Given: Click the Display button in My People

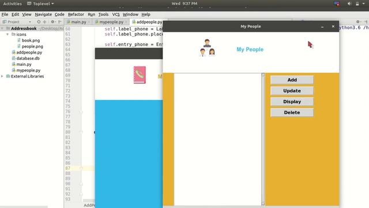Looking at the screenshot, I should pyautogui.click(x=292, y=102).
